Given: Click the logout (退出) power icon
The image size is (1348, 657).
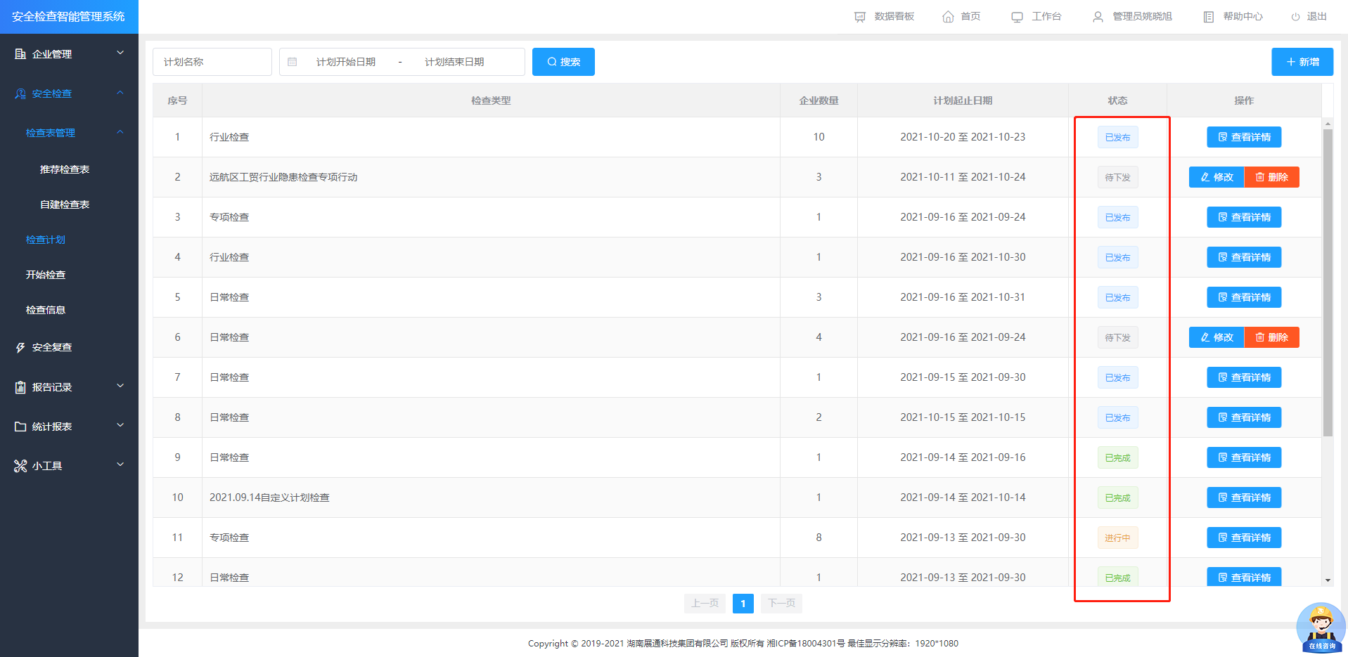Looking at the screenshot, I should tap(1295, 17).
